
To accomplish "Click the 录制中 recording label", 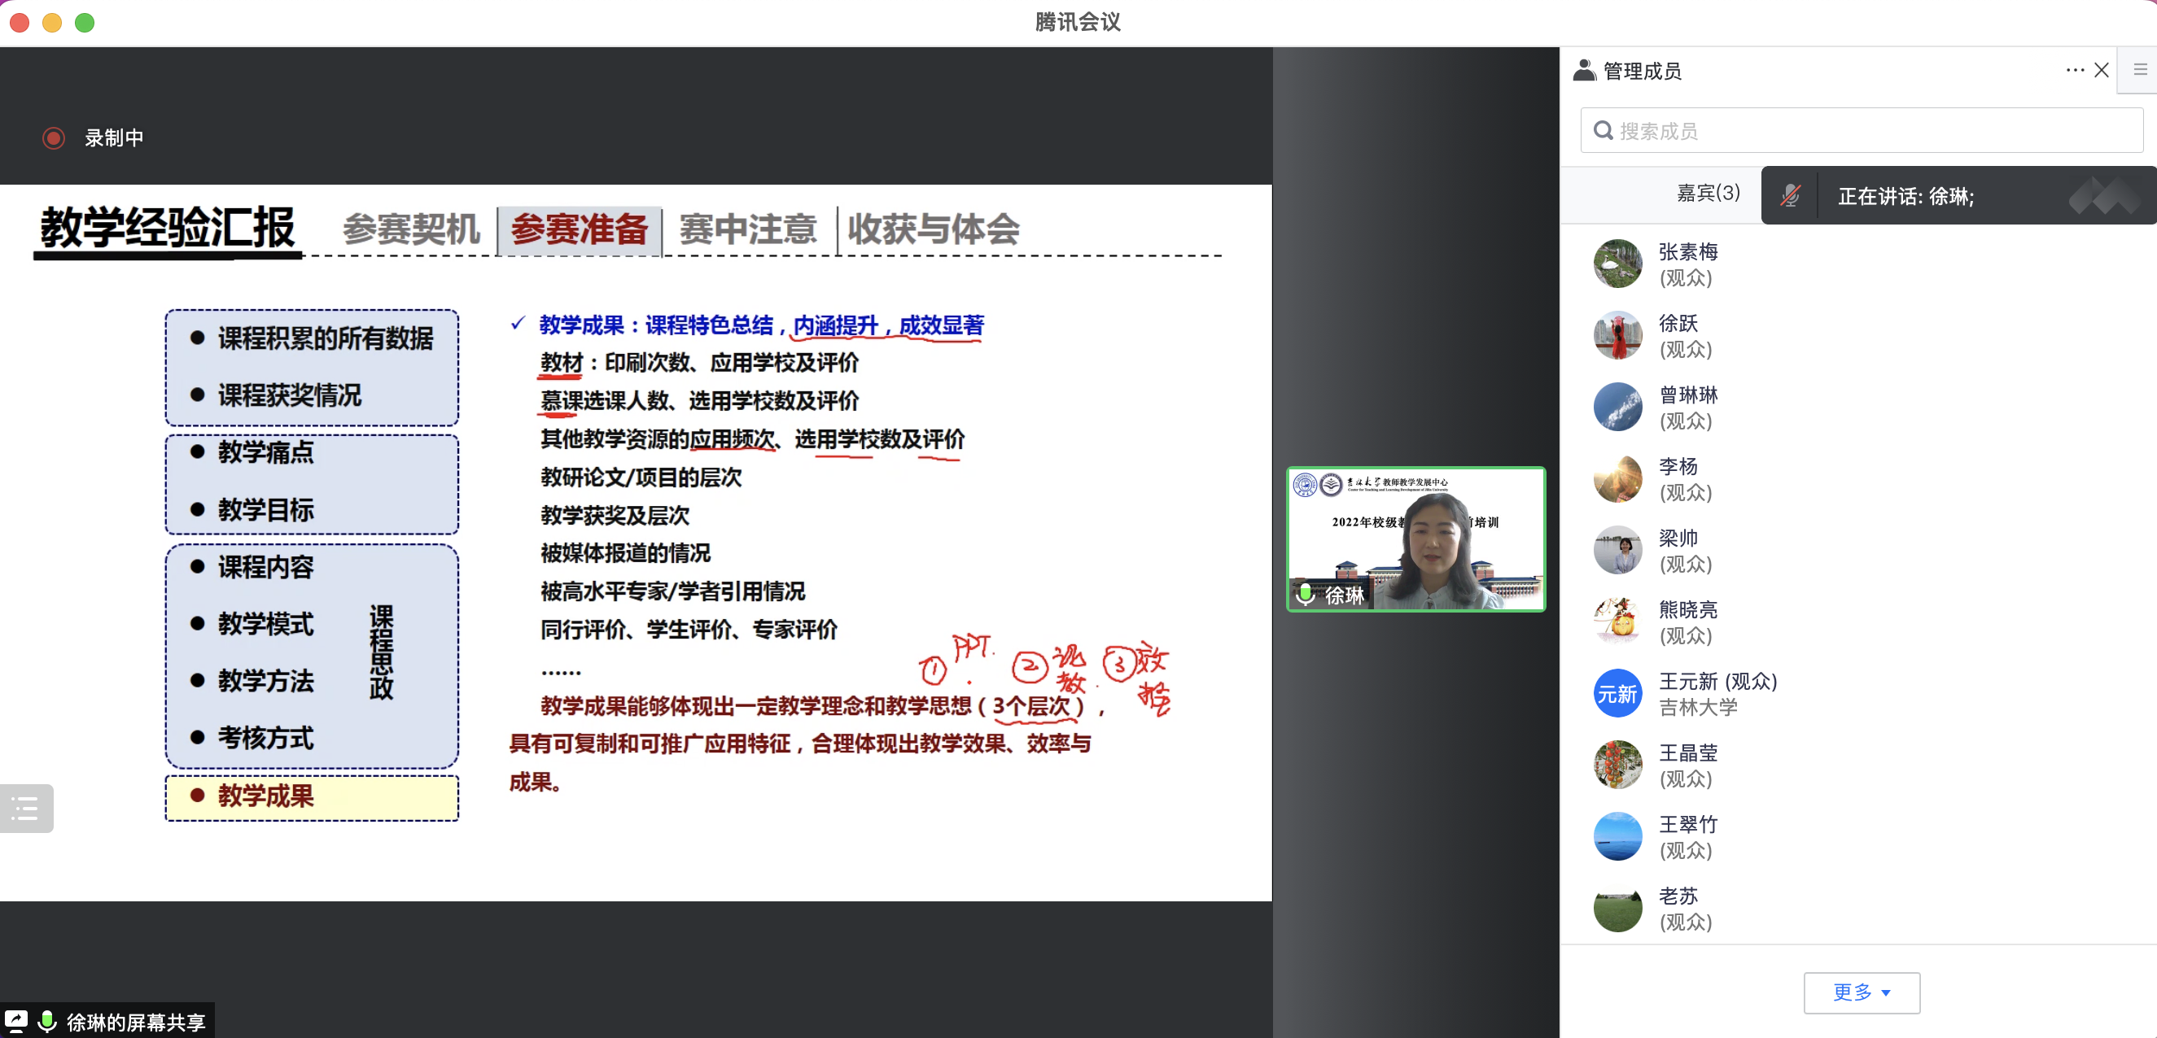I will tap(114, 137).
